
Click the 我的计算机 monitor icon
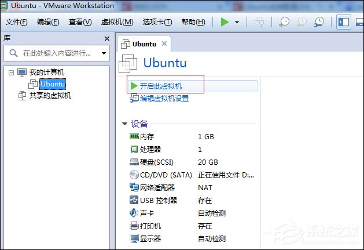tap(22, 73)
